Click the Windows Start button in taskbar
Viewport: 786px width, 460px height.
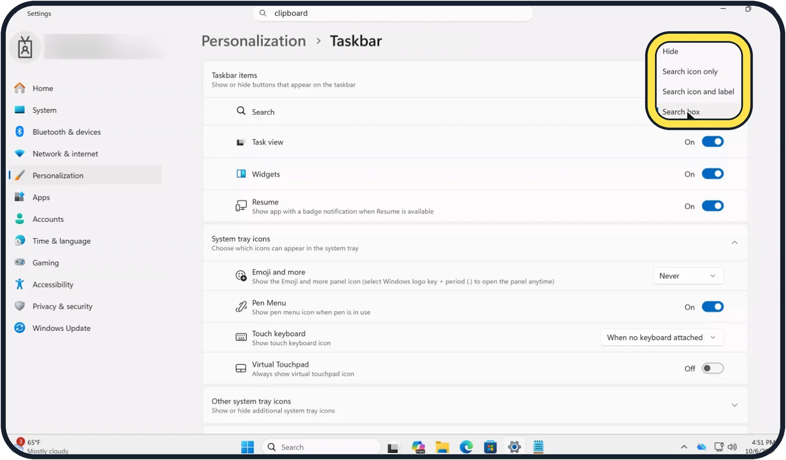tap(247, 447)
